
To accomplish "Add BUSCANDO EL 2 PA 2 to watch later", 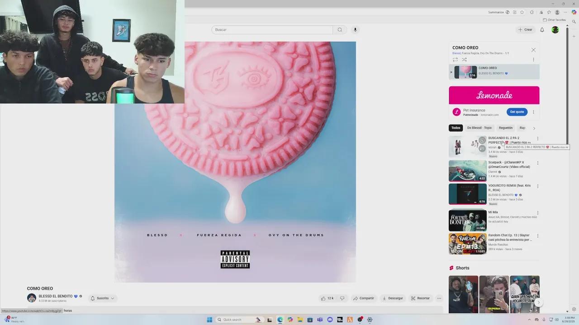I will coord(482,140).
